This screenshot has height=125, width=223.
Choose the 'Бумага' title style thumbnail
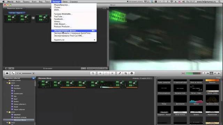pyautogui.click(x=196, y=110)
